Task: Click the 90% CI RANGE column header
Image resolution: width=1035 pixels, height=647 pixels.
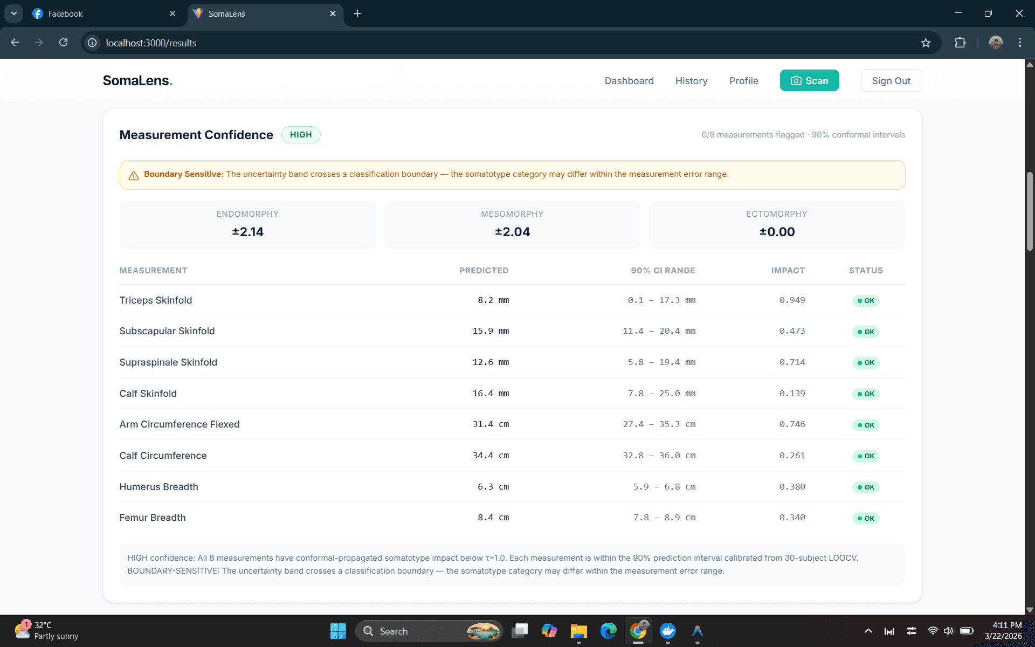Action: tap(663, 271)
